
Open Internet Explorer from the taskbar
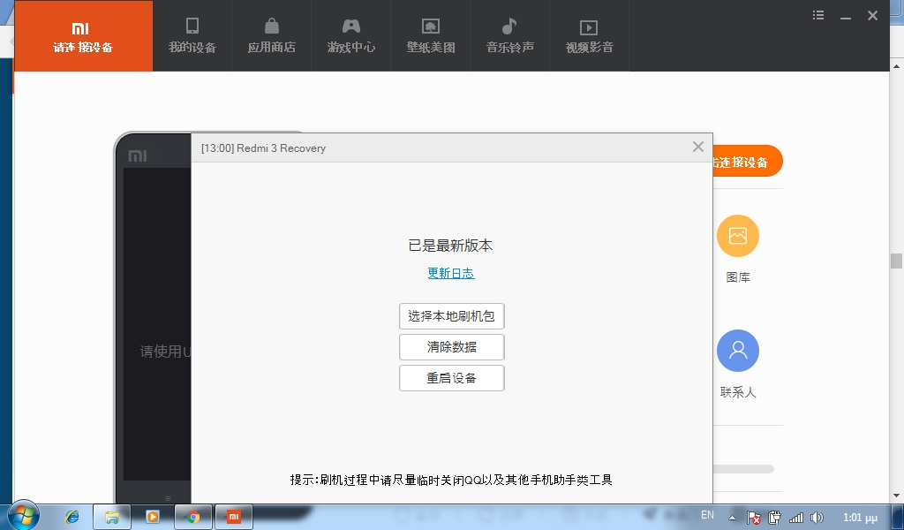tap(72, 517)
